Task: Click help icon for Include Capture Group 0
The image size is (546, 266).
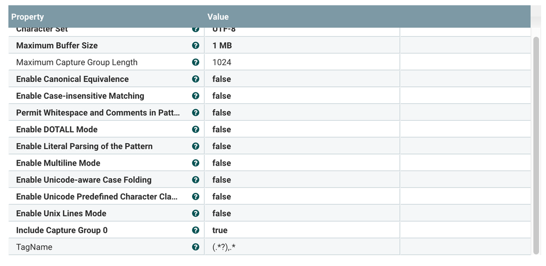Action: coord(195,230)
